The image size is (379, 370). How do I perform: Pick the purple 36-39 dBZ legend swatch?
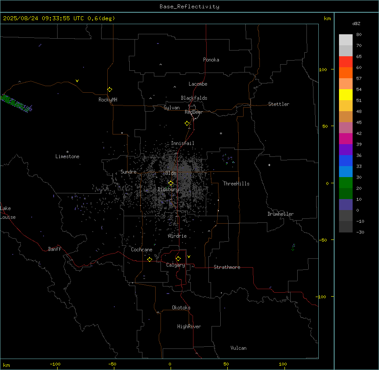(x=346, y=150)
